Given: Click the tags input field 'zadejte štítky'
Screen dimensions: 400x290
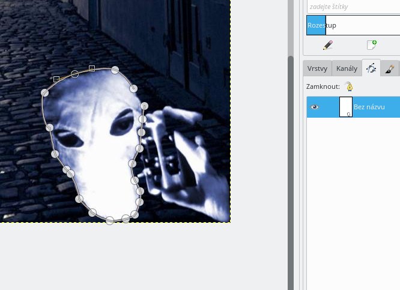Looking at the screenshot, I should click(354, 7).
